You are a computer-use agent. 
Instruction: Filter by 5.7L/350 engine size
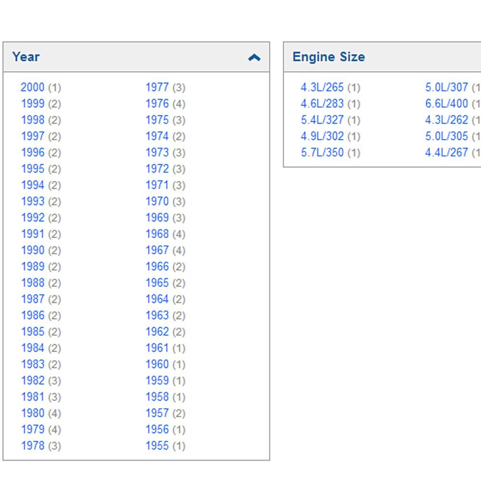point(322,152)
